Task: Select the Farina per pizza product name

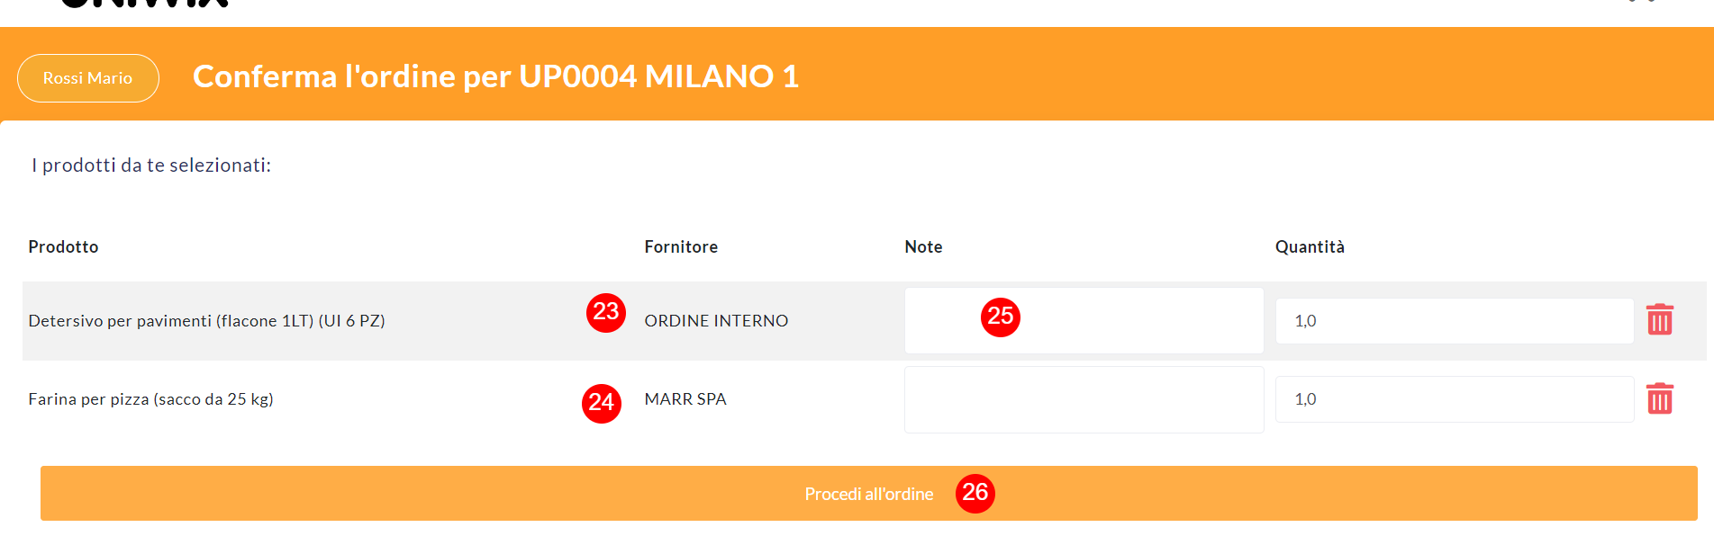Action: 150,399
